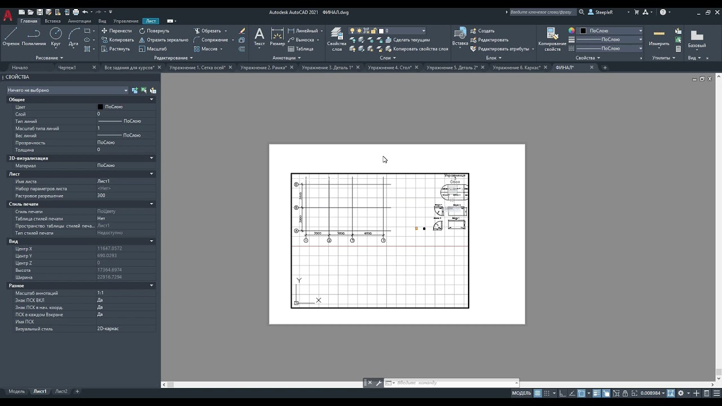
Task: Open the calculator icon in Утилиты
Action: pos(679,49)
